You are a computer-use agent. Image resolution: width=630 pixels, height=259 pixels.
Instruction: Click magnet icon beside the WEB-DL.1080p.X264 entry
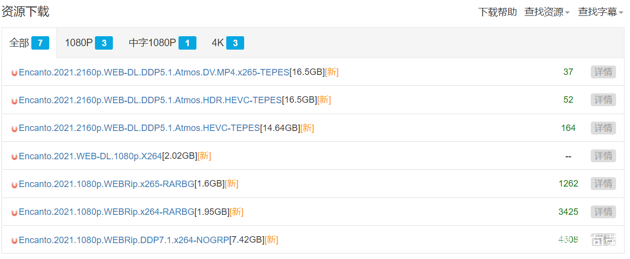click(14, 156)
